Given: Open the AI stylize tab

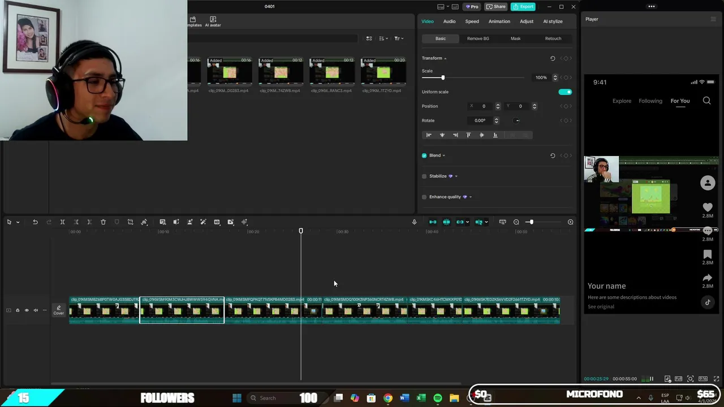Looking at the screenshot, I should coord(553,21).
